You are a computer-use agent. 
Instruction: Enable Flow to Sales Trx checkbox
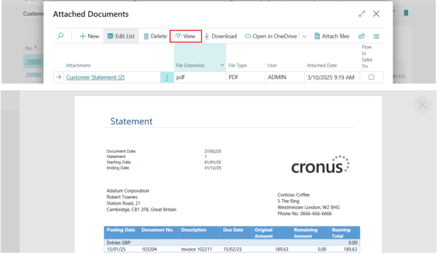(371, 77)
